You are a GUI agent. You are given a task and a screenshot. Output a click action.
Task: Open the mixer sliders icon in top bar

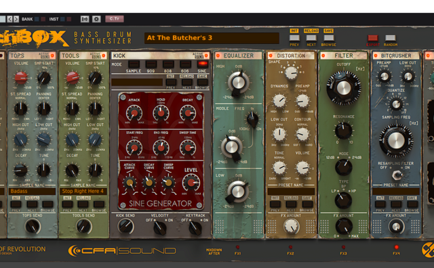(85, 19)
